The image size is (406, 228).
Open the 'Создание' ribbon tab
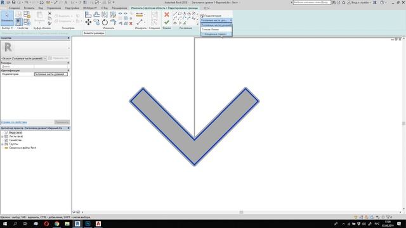(x=14, y=8)
